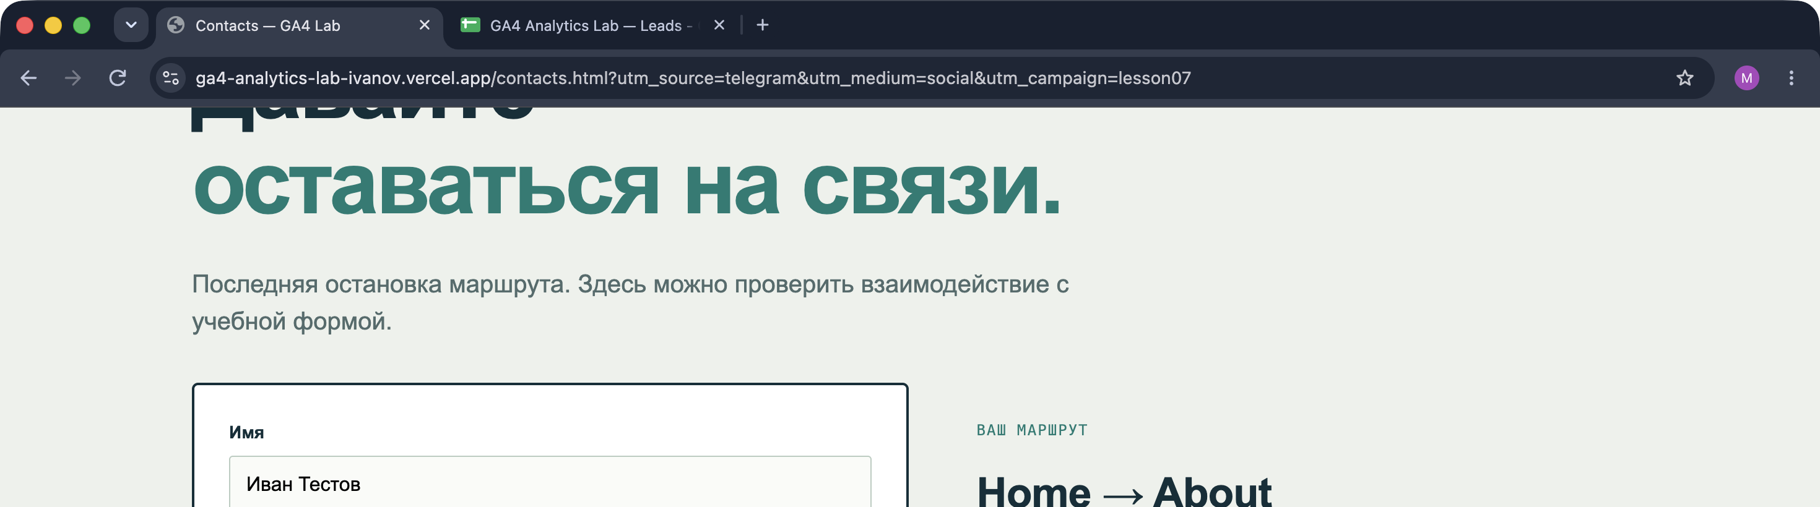
Task: Click paragraph starting 'Последняя остановка маршрута'
Action: coord(630,302)
